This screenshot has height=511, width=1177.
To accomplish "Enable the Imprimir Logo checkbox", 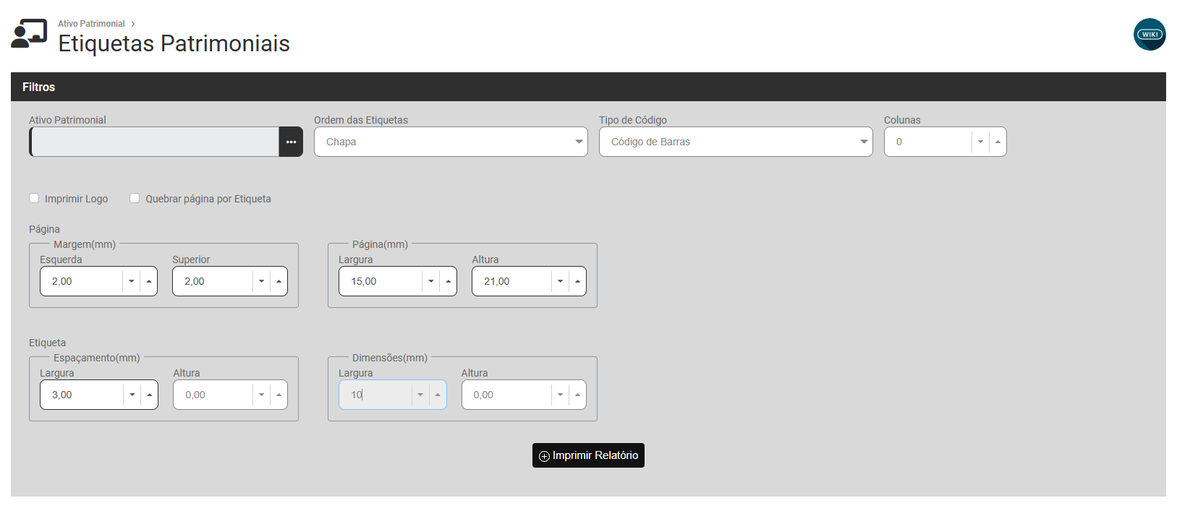I will point(34,199).
